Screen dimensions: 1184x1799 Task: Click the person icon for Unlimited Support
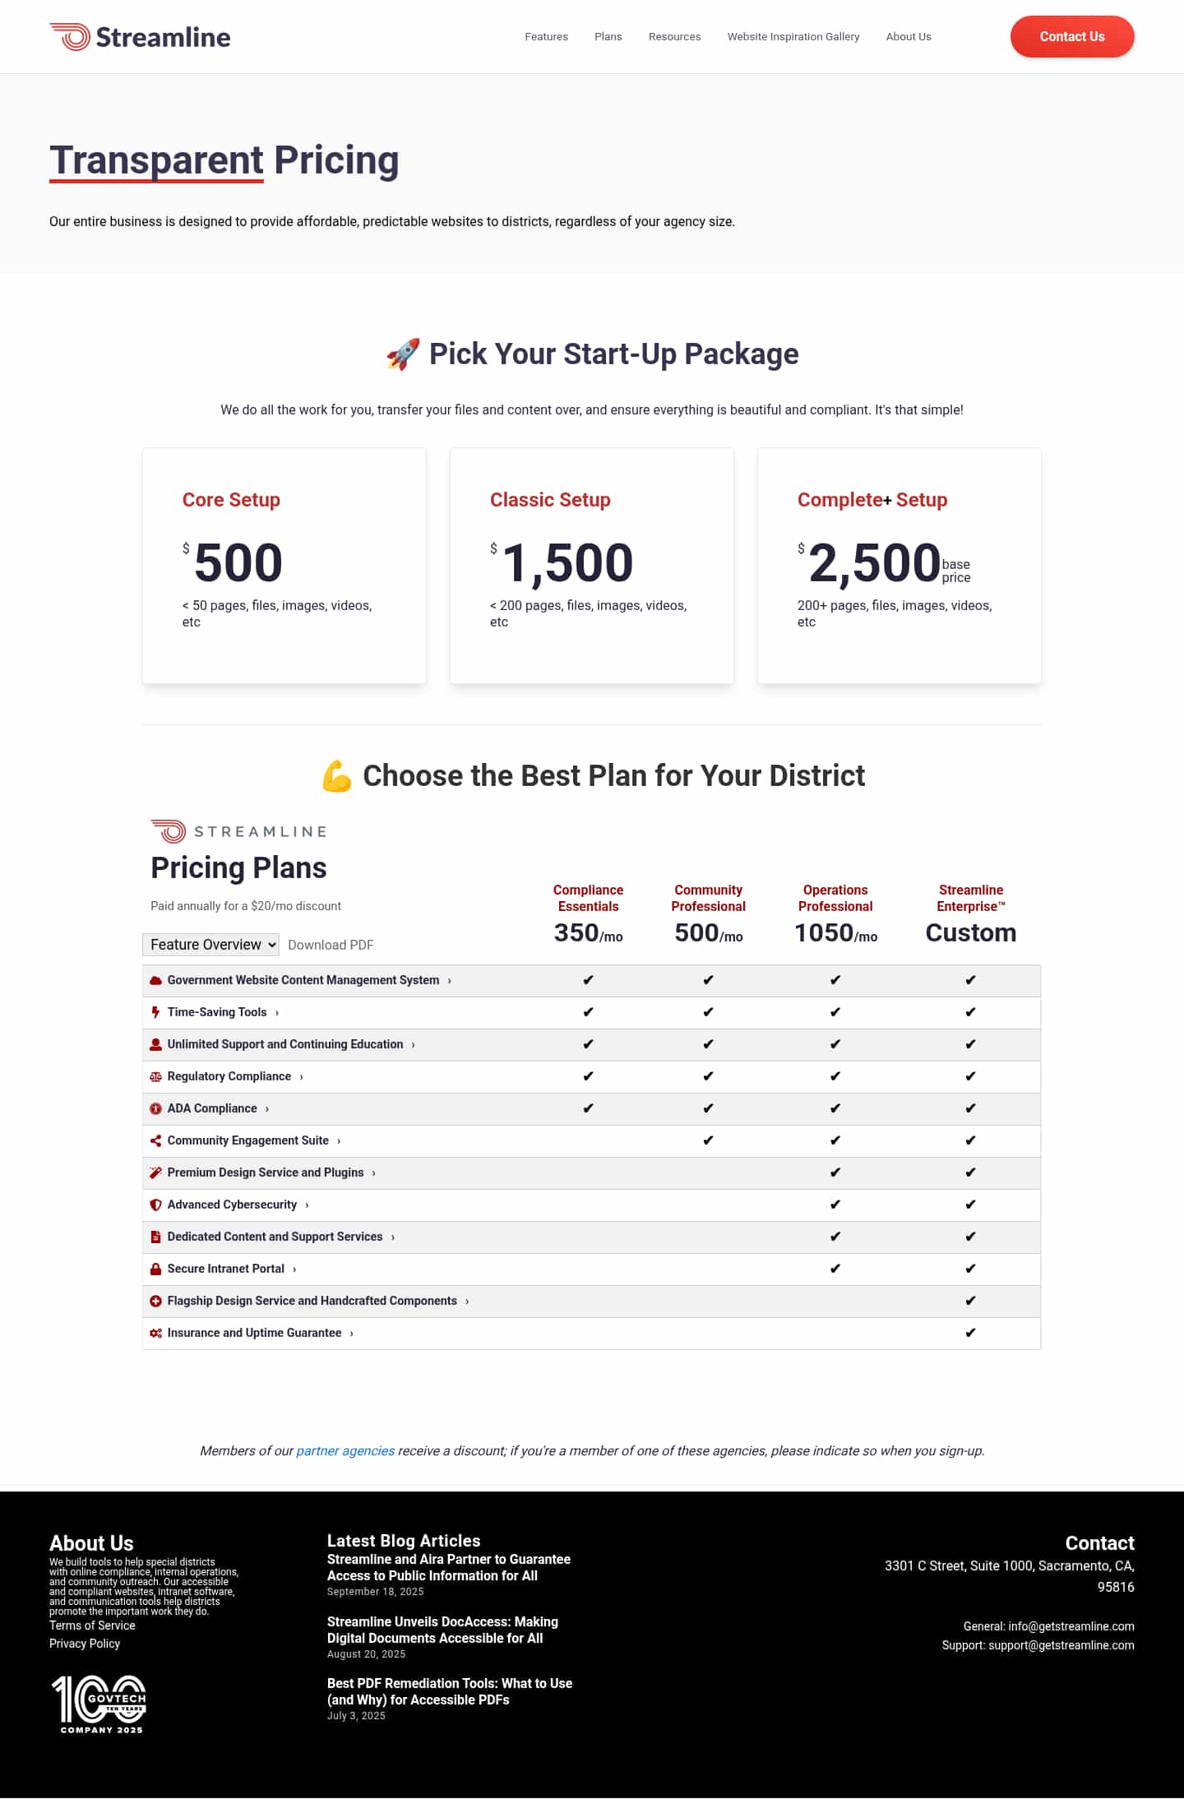pyautogui.click(x=155, y=1045)
